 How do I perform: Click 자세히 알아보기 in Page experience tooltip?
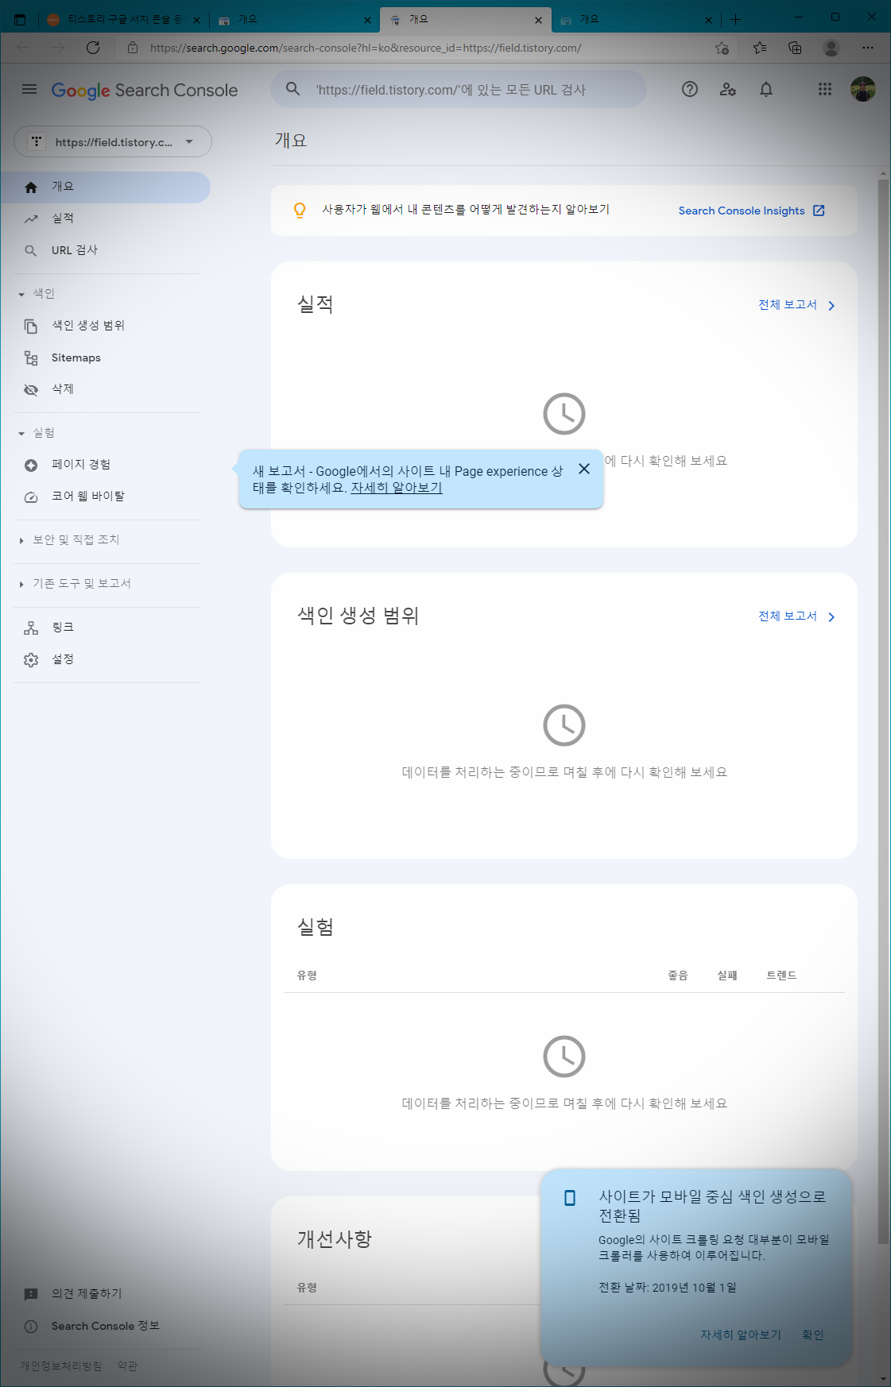397,488
